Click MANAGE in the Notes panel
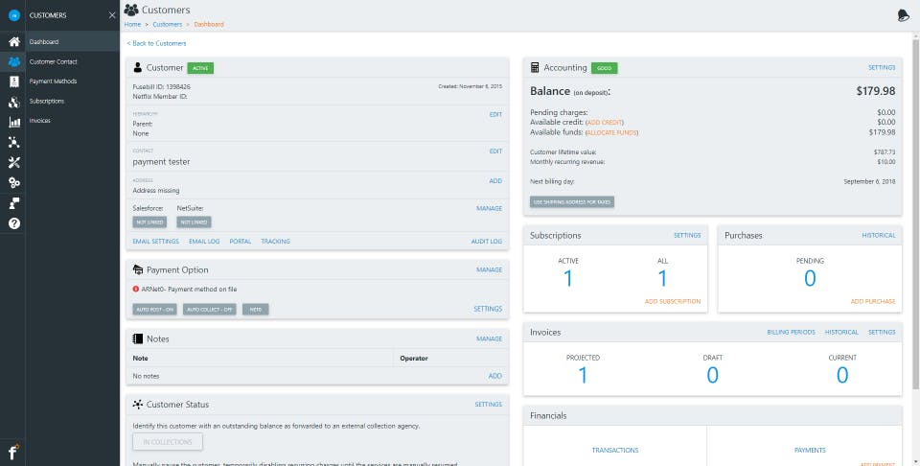 click(x=489, y=338)
